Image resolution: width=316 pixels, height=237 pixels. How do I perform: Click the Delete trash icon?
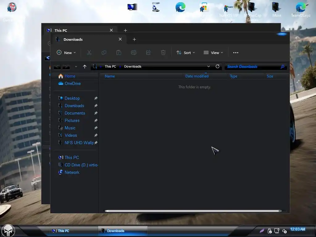click(163, 52)
